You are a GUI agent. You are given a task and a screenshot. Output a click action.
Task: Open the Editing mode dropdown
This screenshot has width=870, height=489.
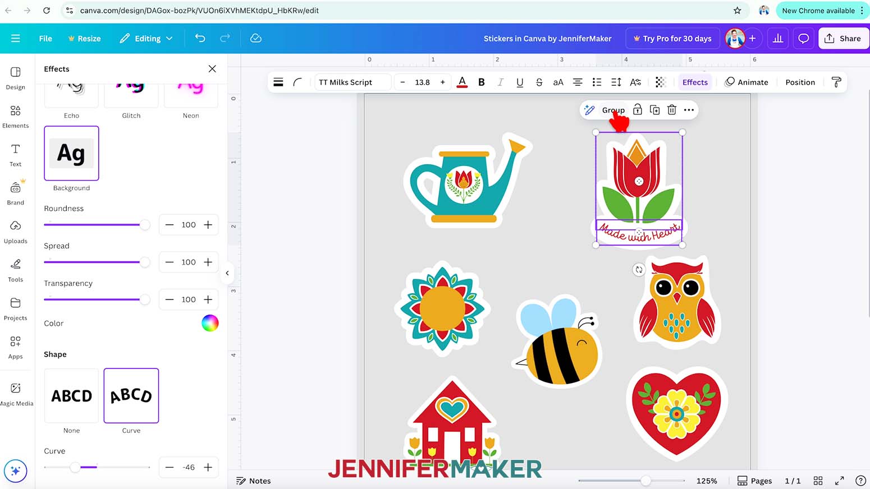pyautogui.click(x=146, y=39)
